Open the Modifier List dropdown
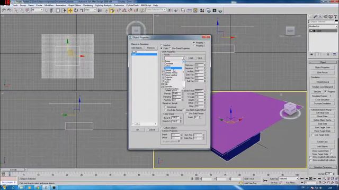339x190 pixels. 323,26
